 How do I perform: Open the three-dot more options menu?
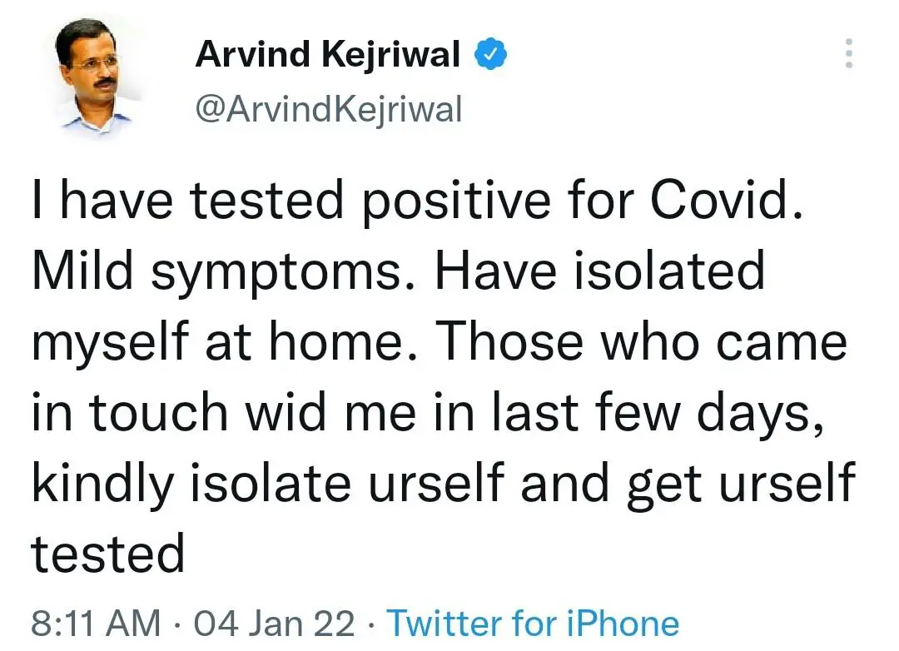(x=848, y=53)
